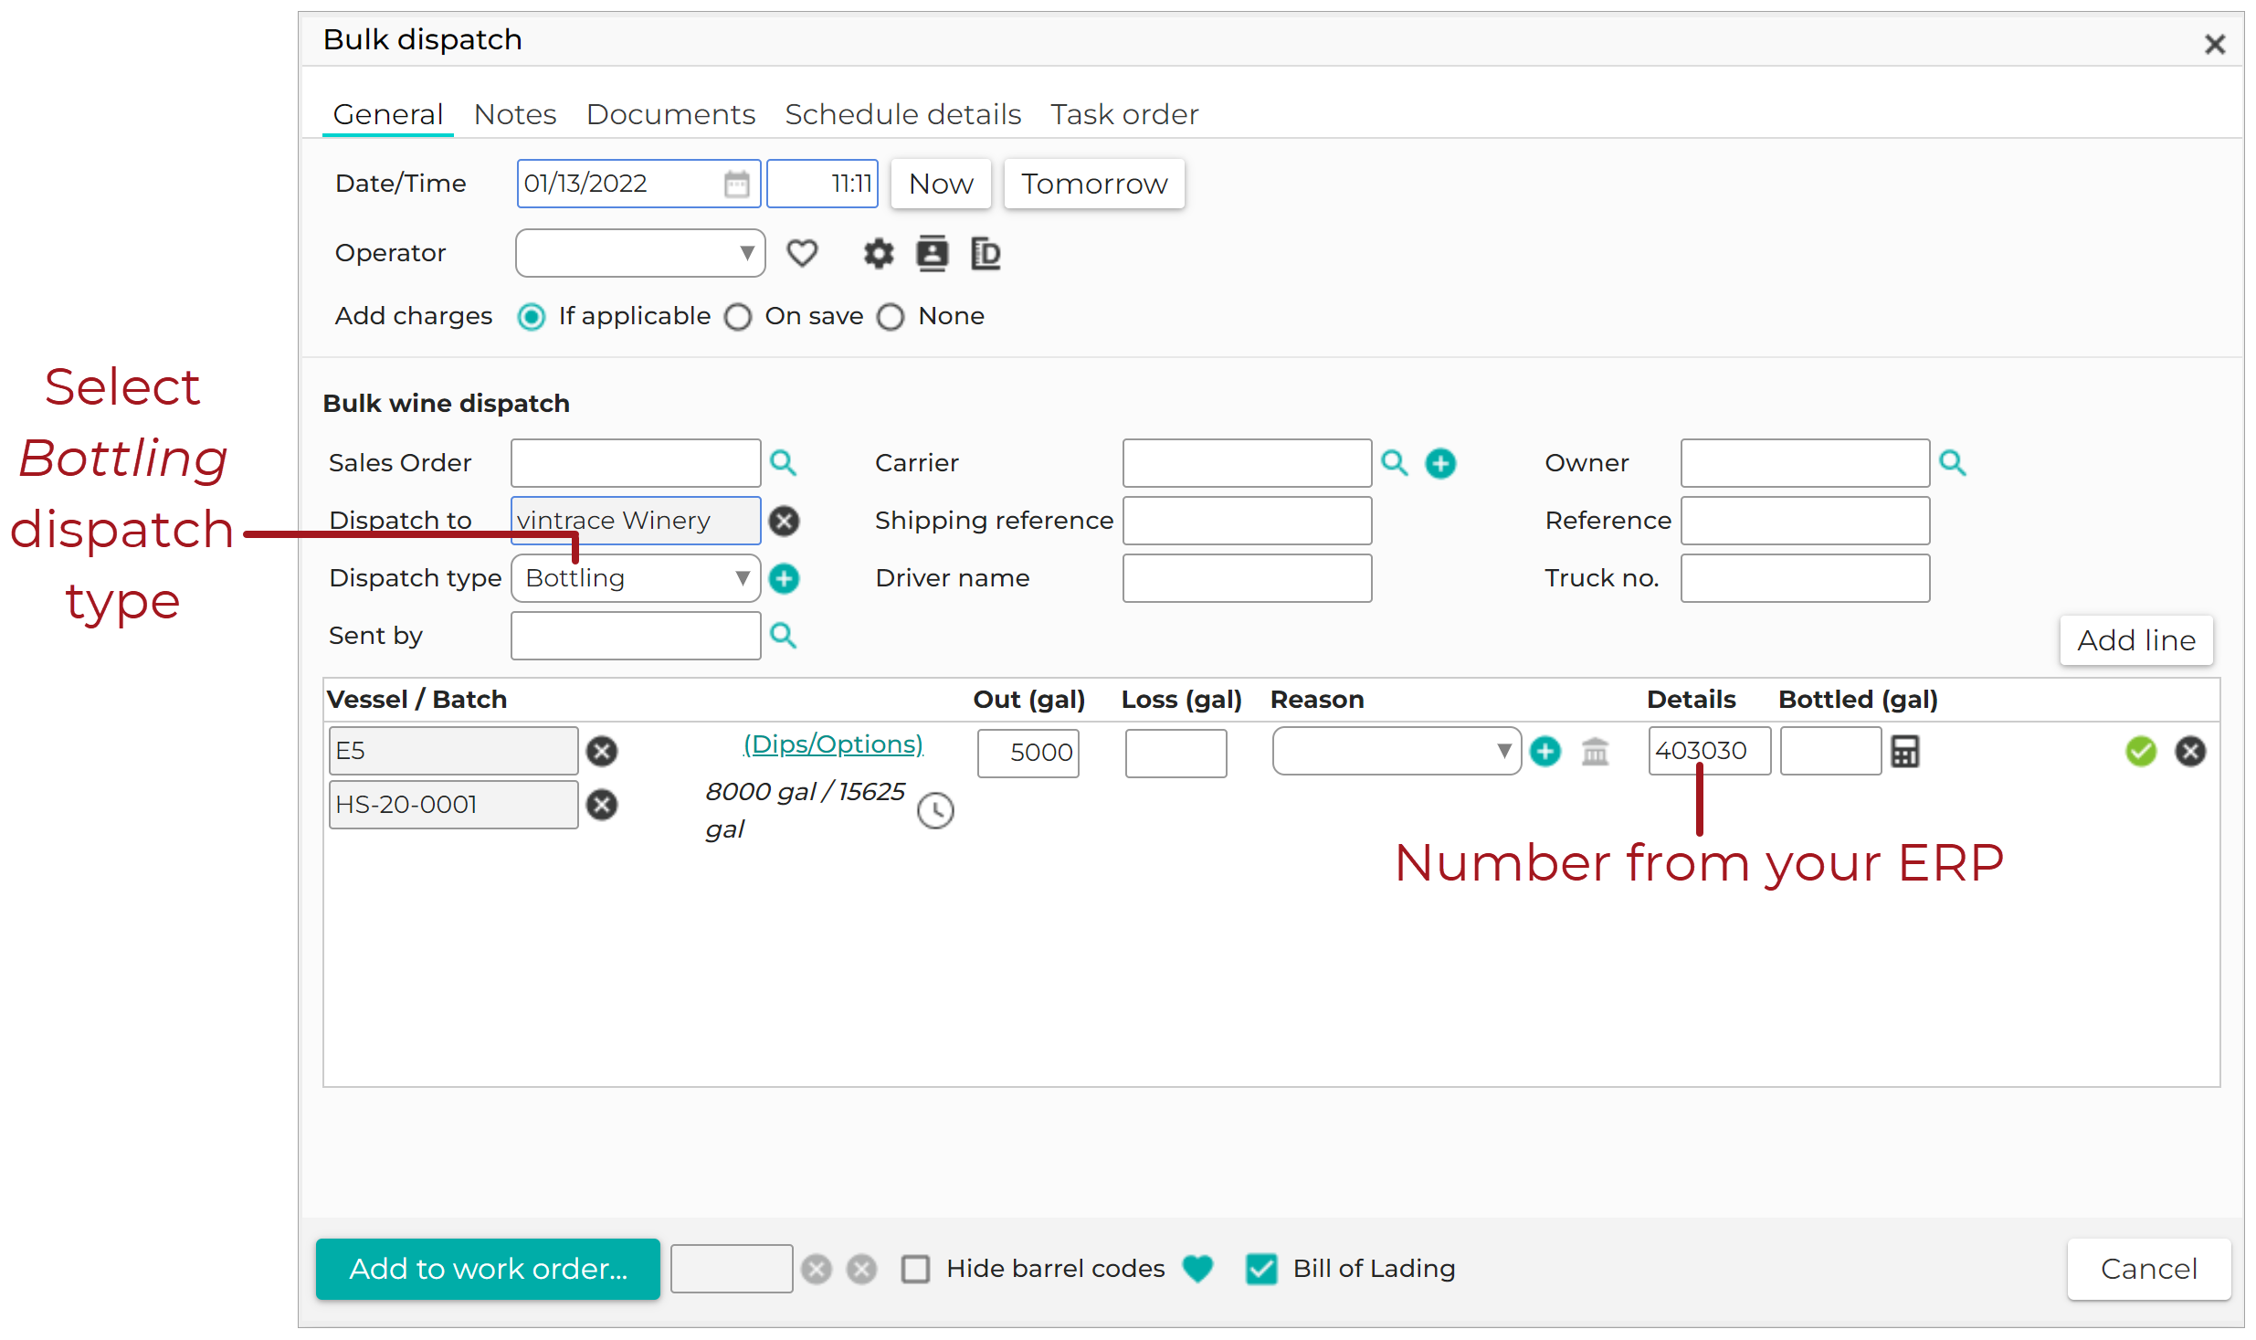Screen dimensions: 2256x1340
Task: Click the Tomorrow button
Action: pos(1094,184)
